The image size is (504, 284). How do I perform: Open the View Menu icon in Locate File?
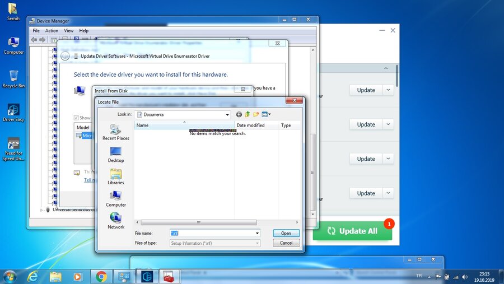coord(266,114)
